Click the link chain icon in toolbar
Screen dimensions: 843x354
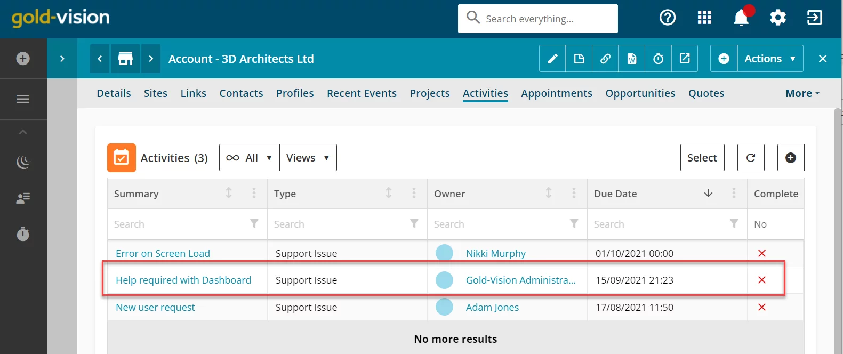[605, 59]
